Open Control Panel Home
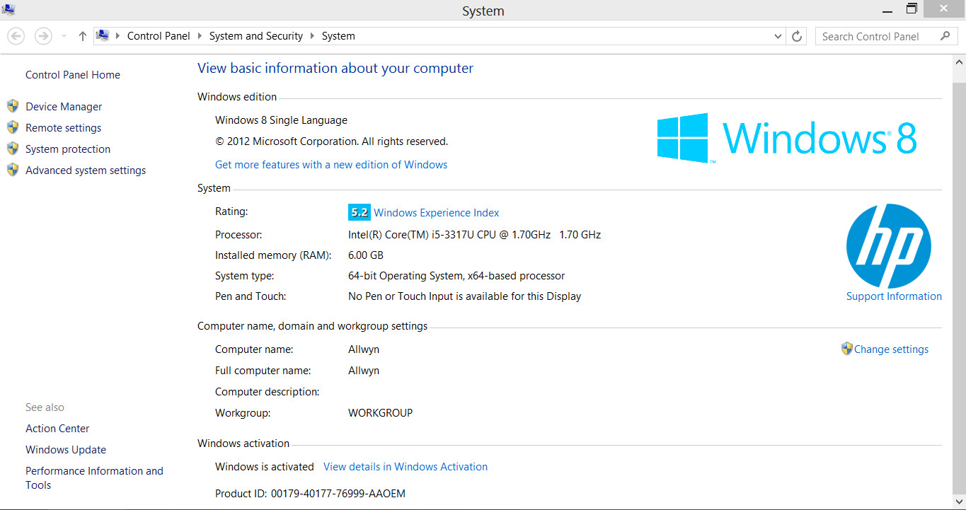Viewport: 966px width, 510px height. (x=73, y=75)
